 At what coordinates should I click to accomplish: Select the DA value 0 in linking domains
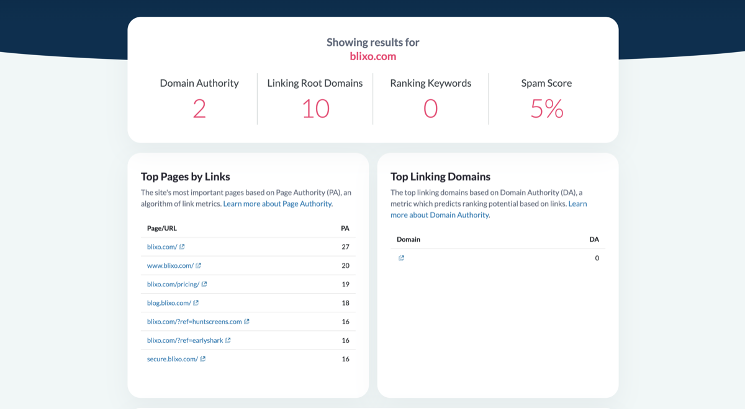[597, 258]
